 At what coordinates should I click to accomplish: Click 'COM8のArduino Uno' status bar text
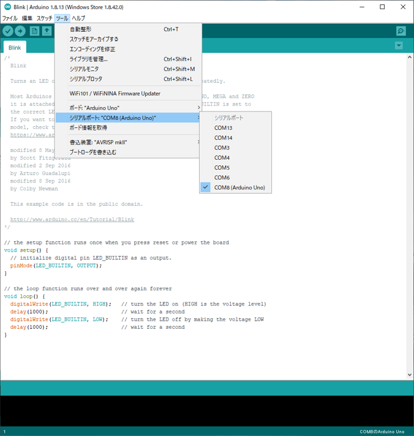click(x=382, y=432)
